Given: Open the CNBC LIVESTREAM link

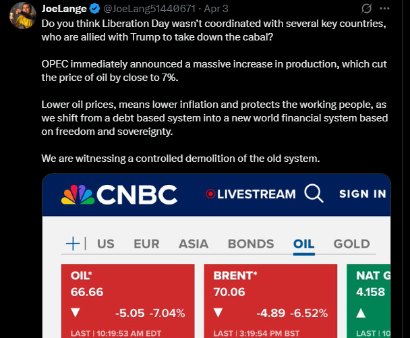Looking at the screenshot, I should click(x=256, y=194).
